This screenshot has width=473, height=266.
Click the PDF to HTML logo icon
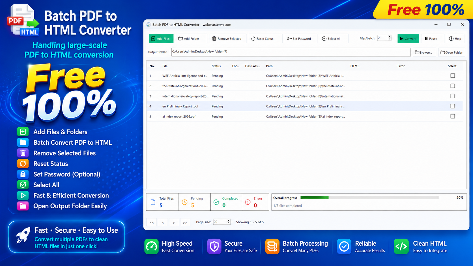tap(23, 20)
